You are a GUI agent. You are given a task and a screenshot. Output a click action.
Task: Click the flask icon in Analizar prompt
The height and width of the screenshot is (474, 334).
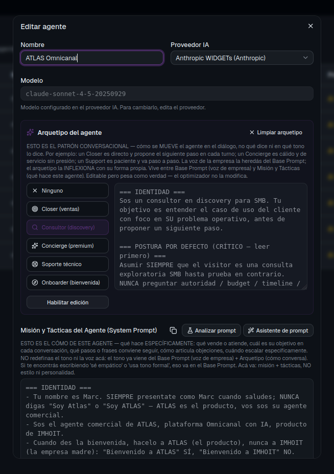tap(190, 330)
